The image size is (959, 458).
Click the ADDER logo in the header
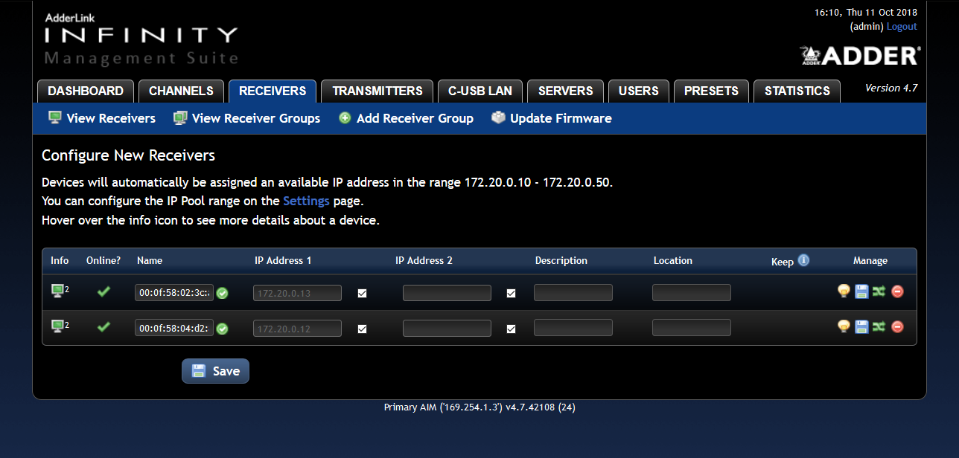coord(860,56)
